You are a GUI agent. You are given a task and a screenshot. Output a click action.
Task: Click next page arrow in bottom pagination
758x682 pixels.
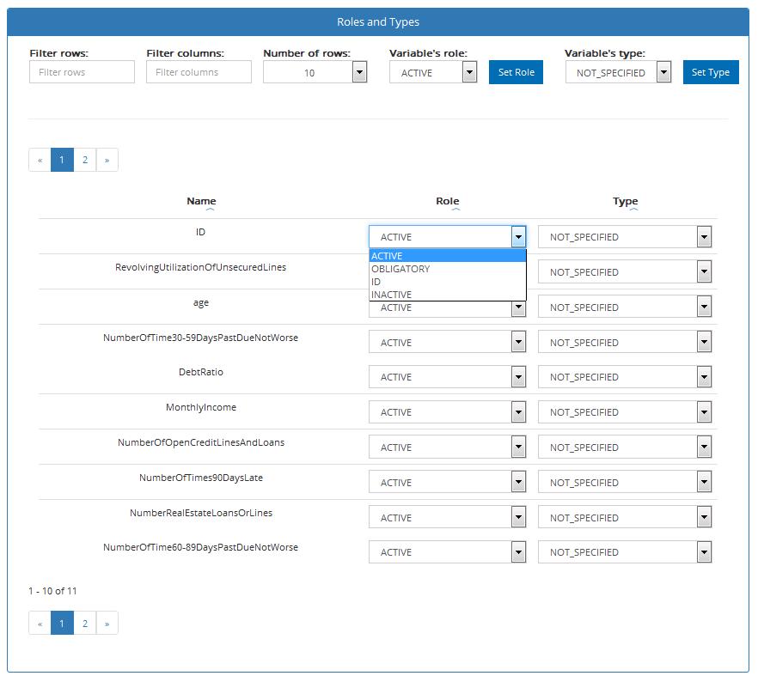pyautogui.click(x=107, y=624)
